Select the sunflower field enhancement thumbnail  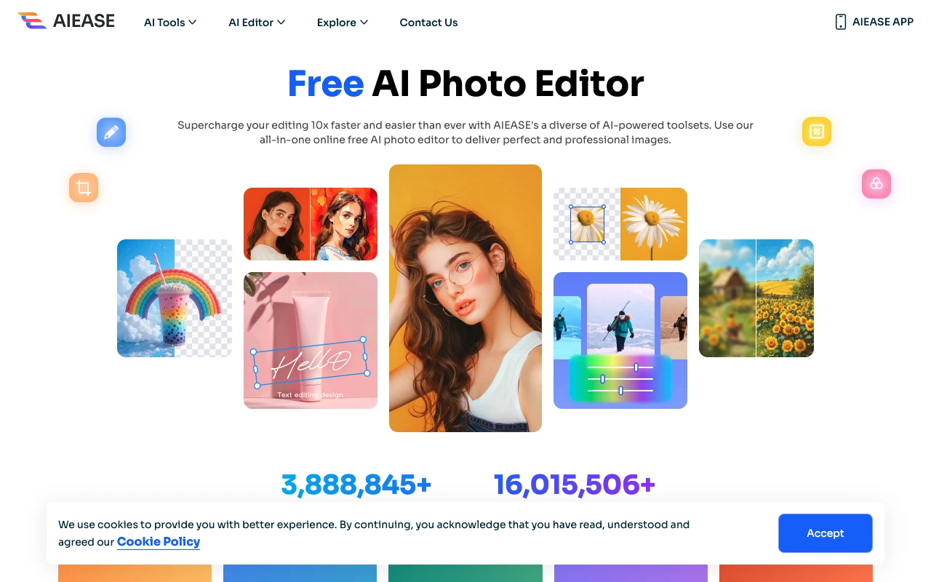[x=756, y=298]
